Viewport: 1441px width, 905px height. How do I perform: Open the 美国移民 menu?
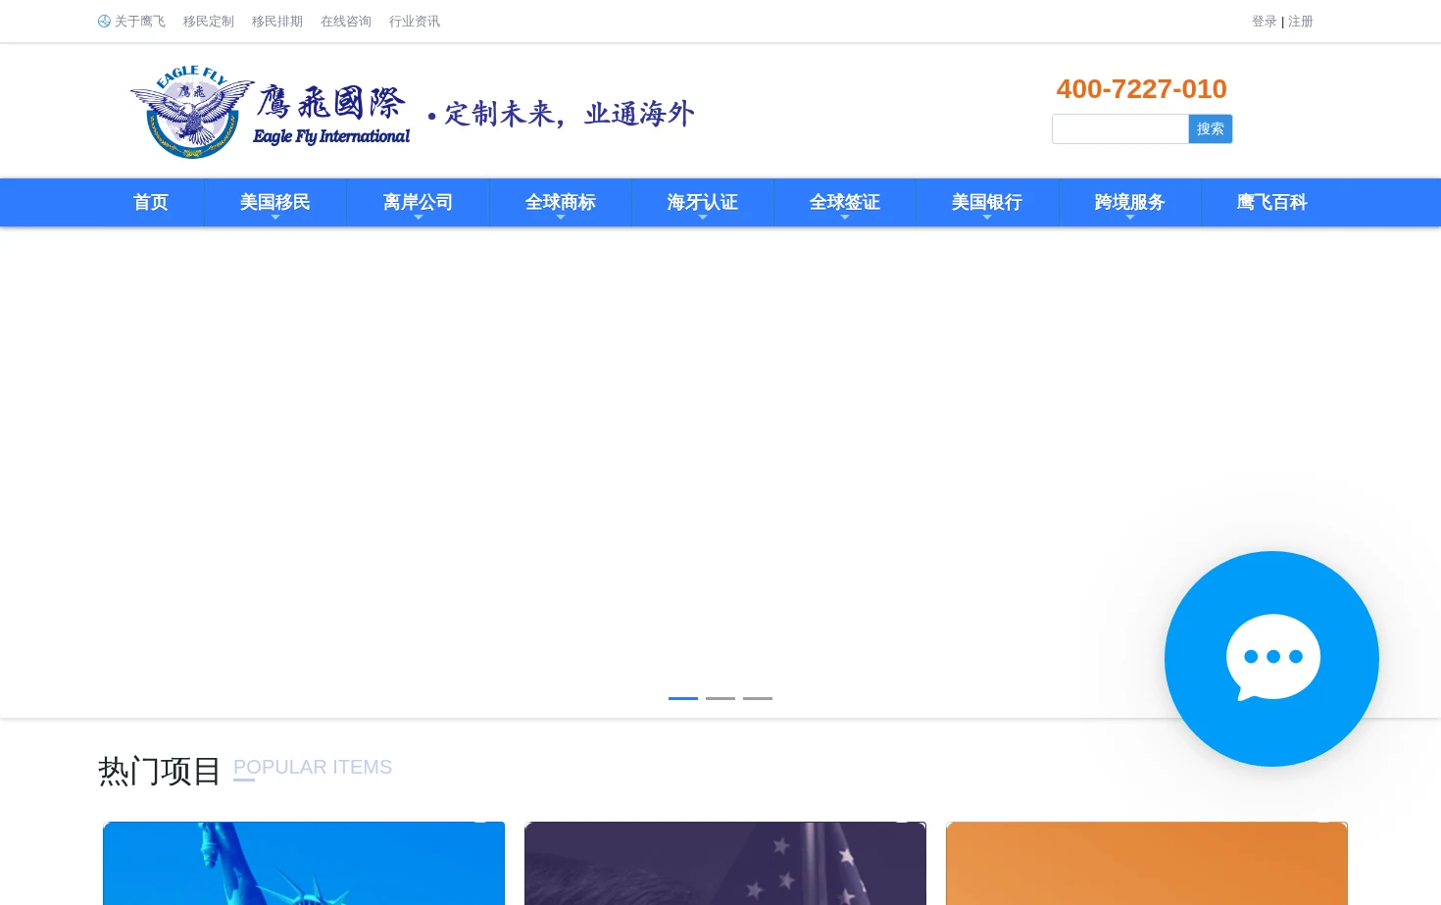(x=275, y=203)
